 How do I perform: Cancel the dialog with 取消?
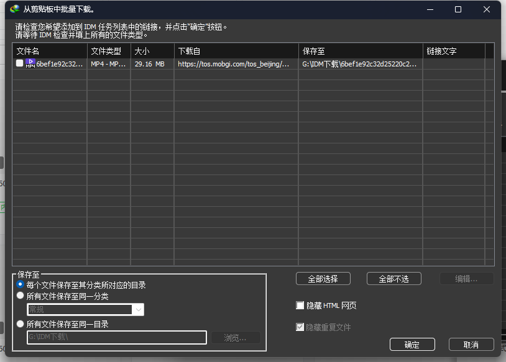471,345
